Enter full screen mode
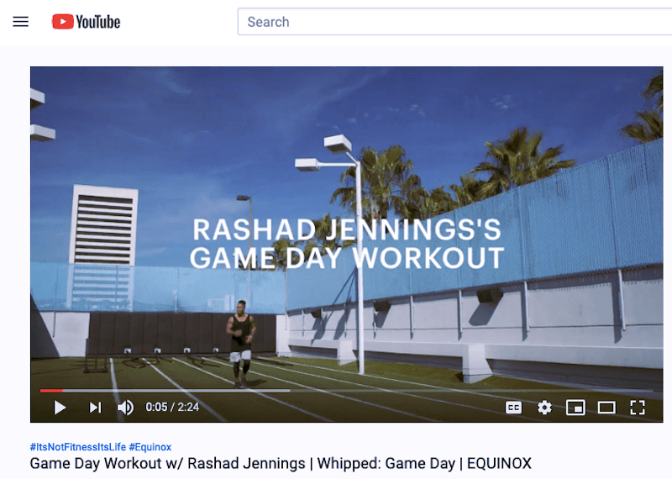The height and width of the screenshot is (479, 672). pos(638,408)
